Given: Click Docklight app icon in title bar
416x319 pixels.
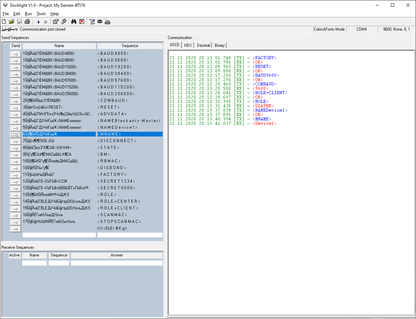Looking at the screenshot, I should 5,5.
